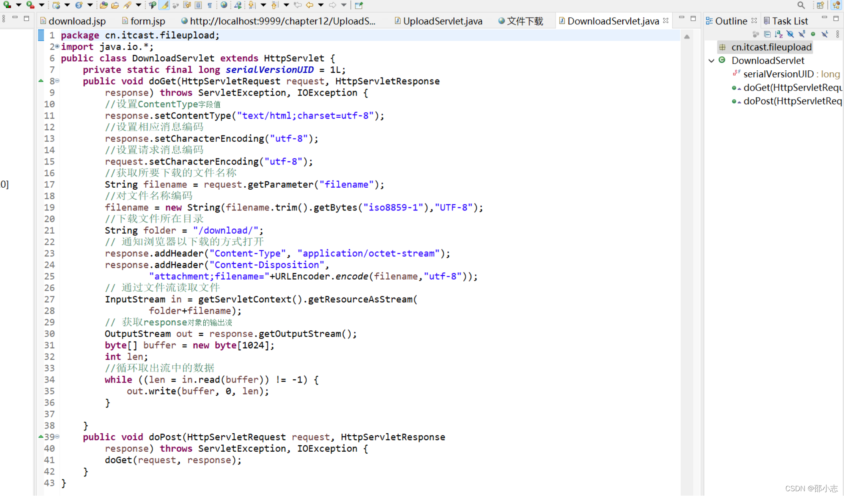Click the editor scrollbar up arrow

[687, 37]
